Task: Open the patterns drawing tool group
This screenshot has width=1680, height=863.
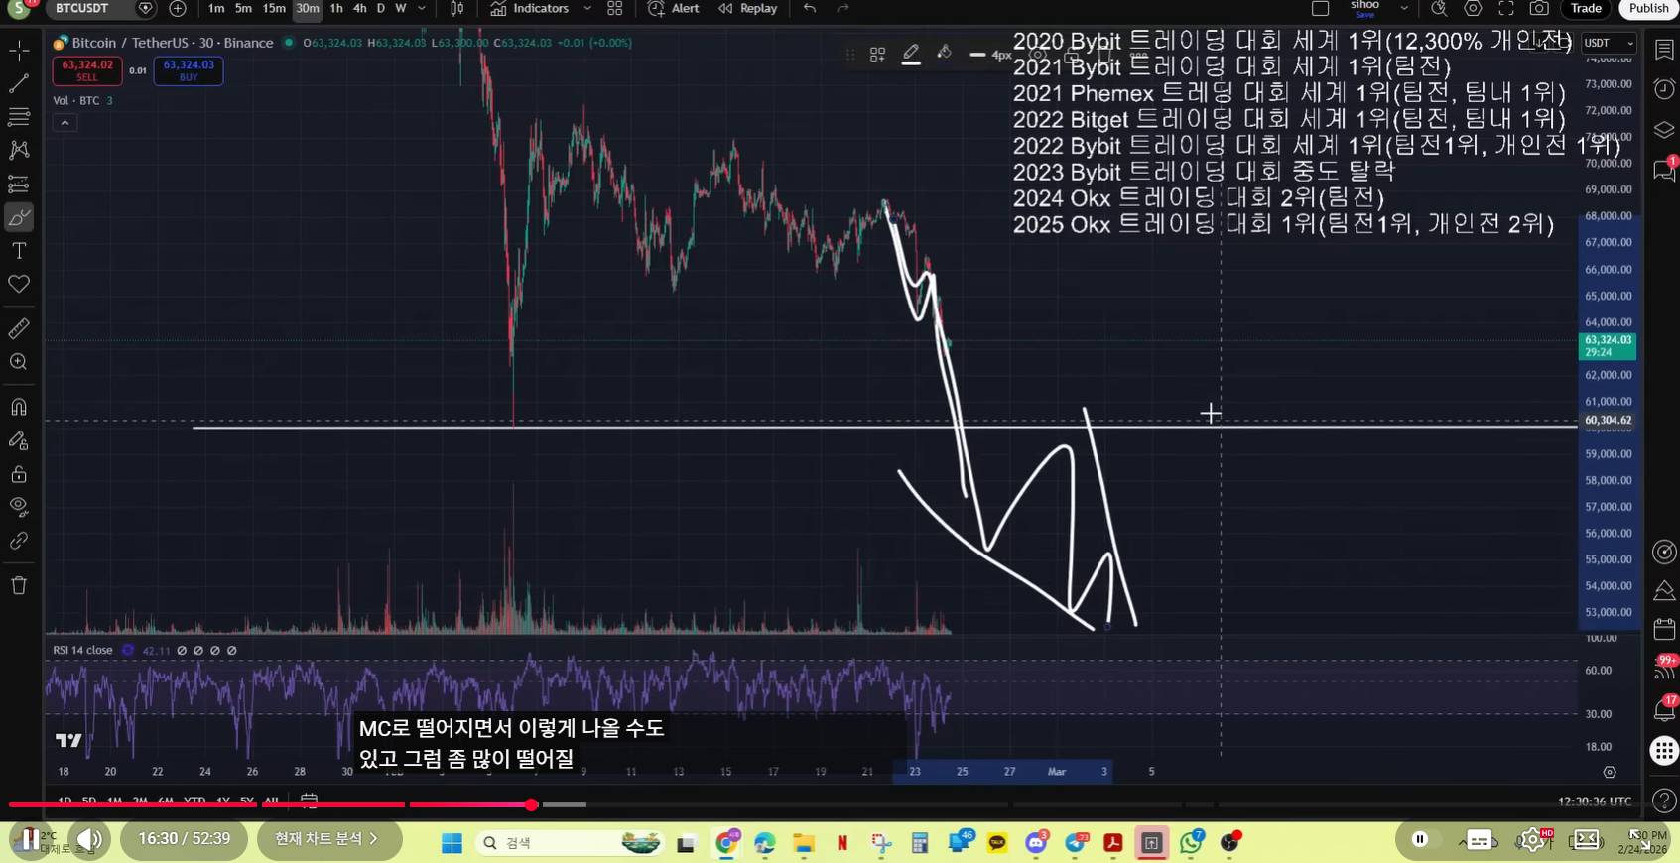Action: pos(19,150)
